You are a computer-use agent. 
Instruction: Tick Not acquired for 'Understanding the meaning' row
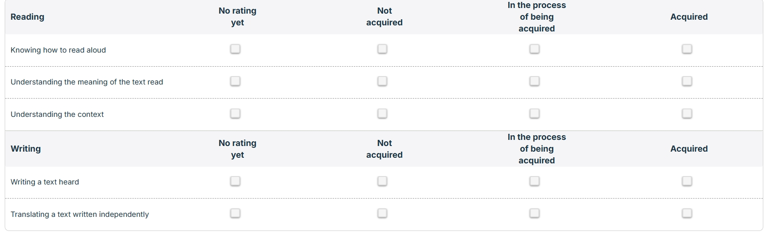[x=382, y=81]
